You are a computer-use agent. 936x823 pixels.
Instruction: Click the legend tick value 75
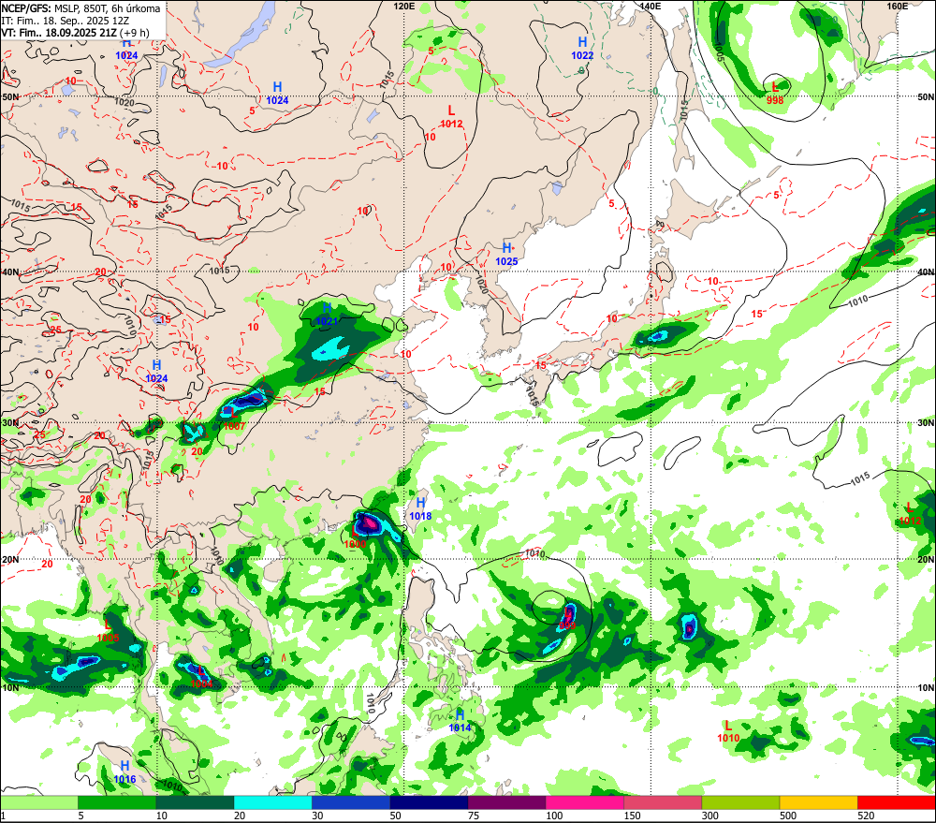point(474,816)
